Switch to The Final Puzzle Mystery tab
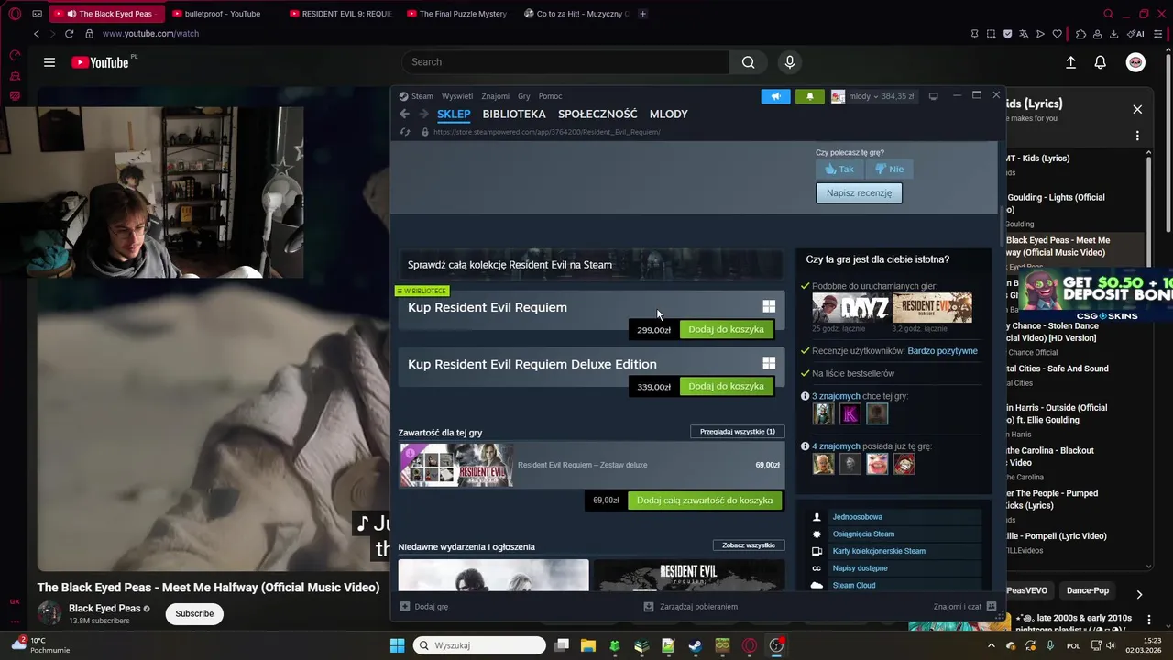1173x660 pixels. click(x=456, y=14)
